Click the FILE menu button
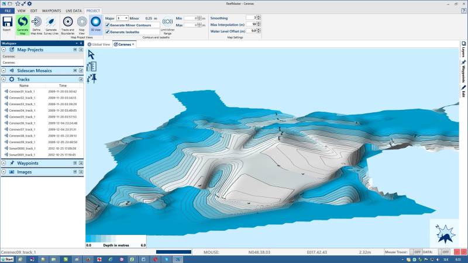This screenshot has height=263, width=468. [8, 11]
